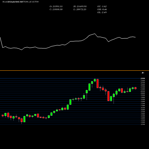Click the 21000 price axis label

pos(143,89)
